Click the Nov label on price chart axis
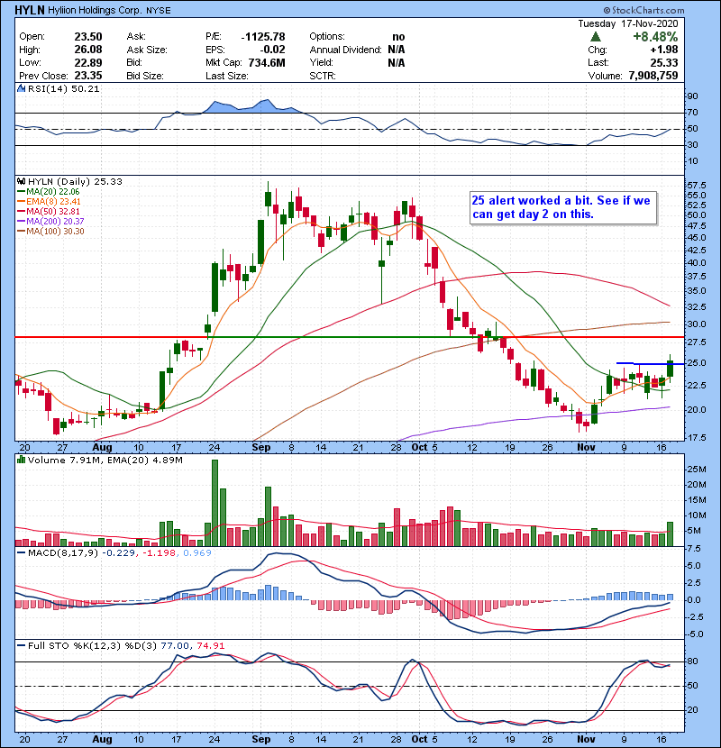 click(586, 447)
